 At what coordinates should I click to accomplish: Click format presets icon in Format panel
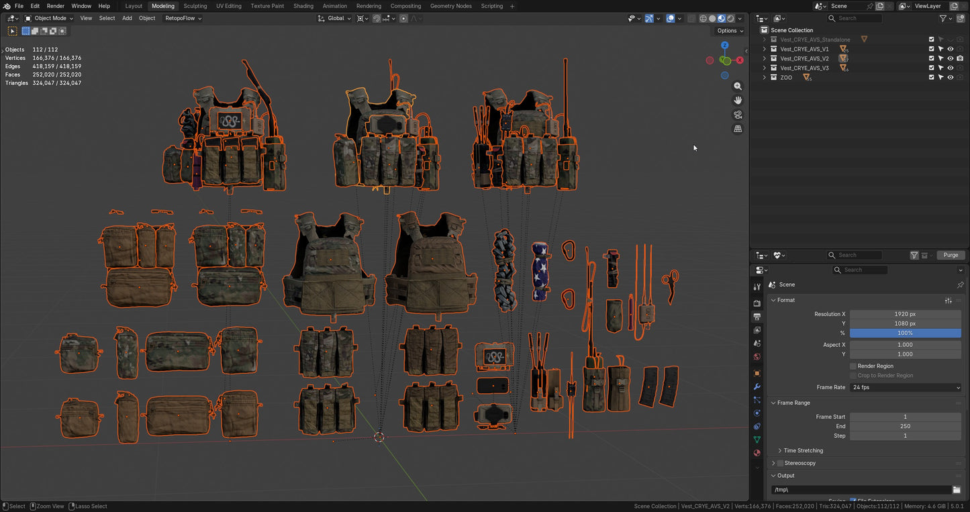tap(949, 300)
